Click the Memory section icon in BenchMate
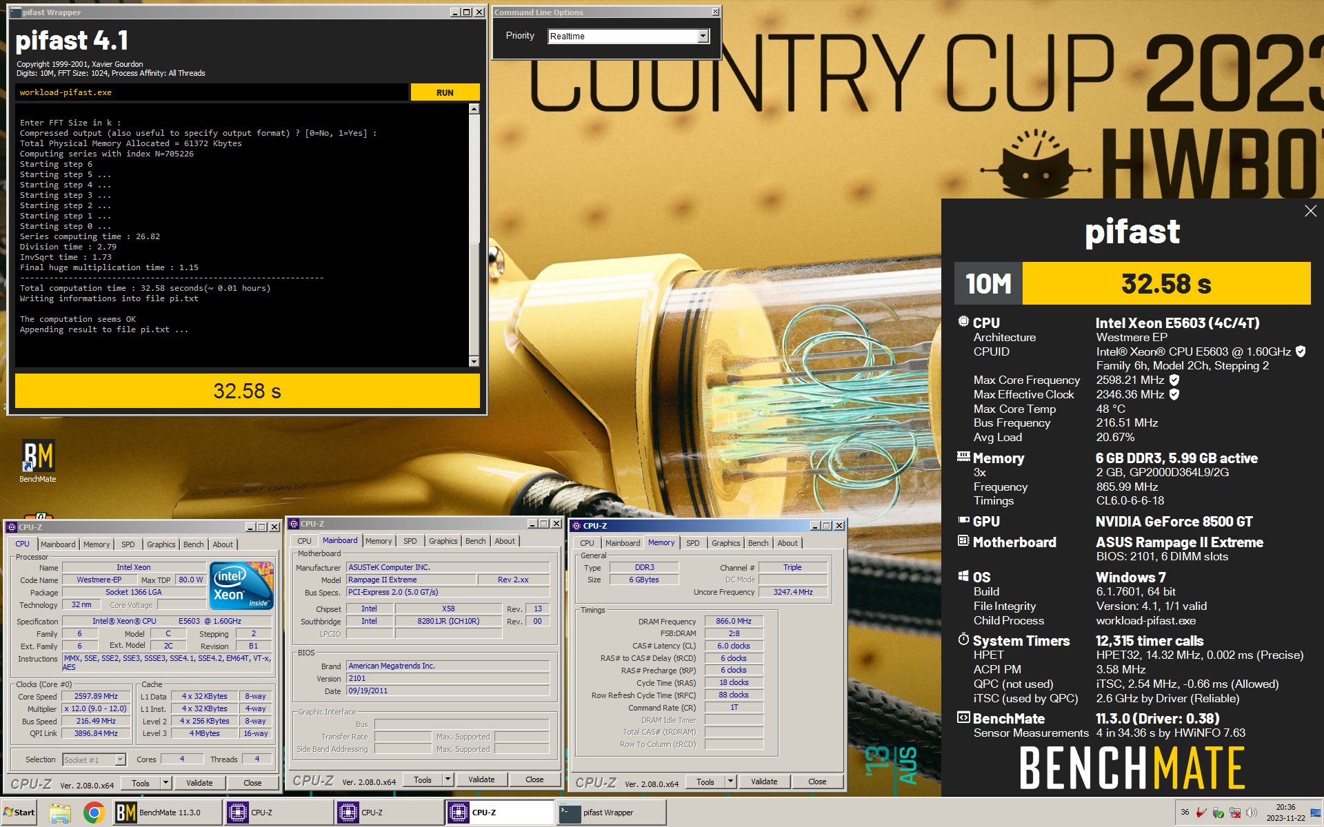The width and height of the screenshot is (1324, 827). click(x=963, y=456)
